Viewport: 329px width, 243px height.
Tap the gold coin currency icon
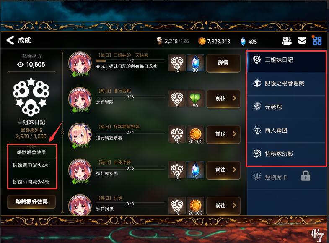pos(202,41)
